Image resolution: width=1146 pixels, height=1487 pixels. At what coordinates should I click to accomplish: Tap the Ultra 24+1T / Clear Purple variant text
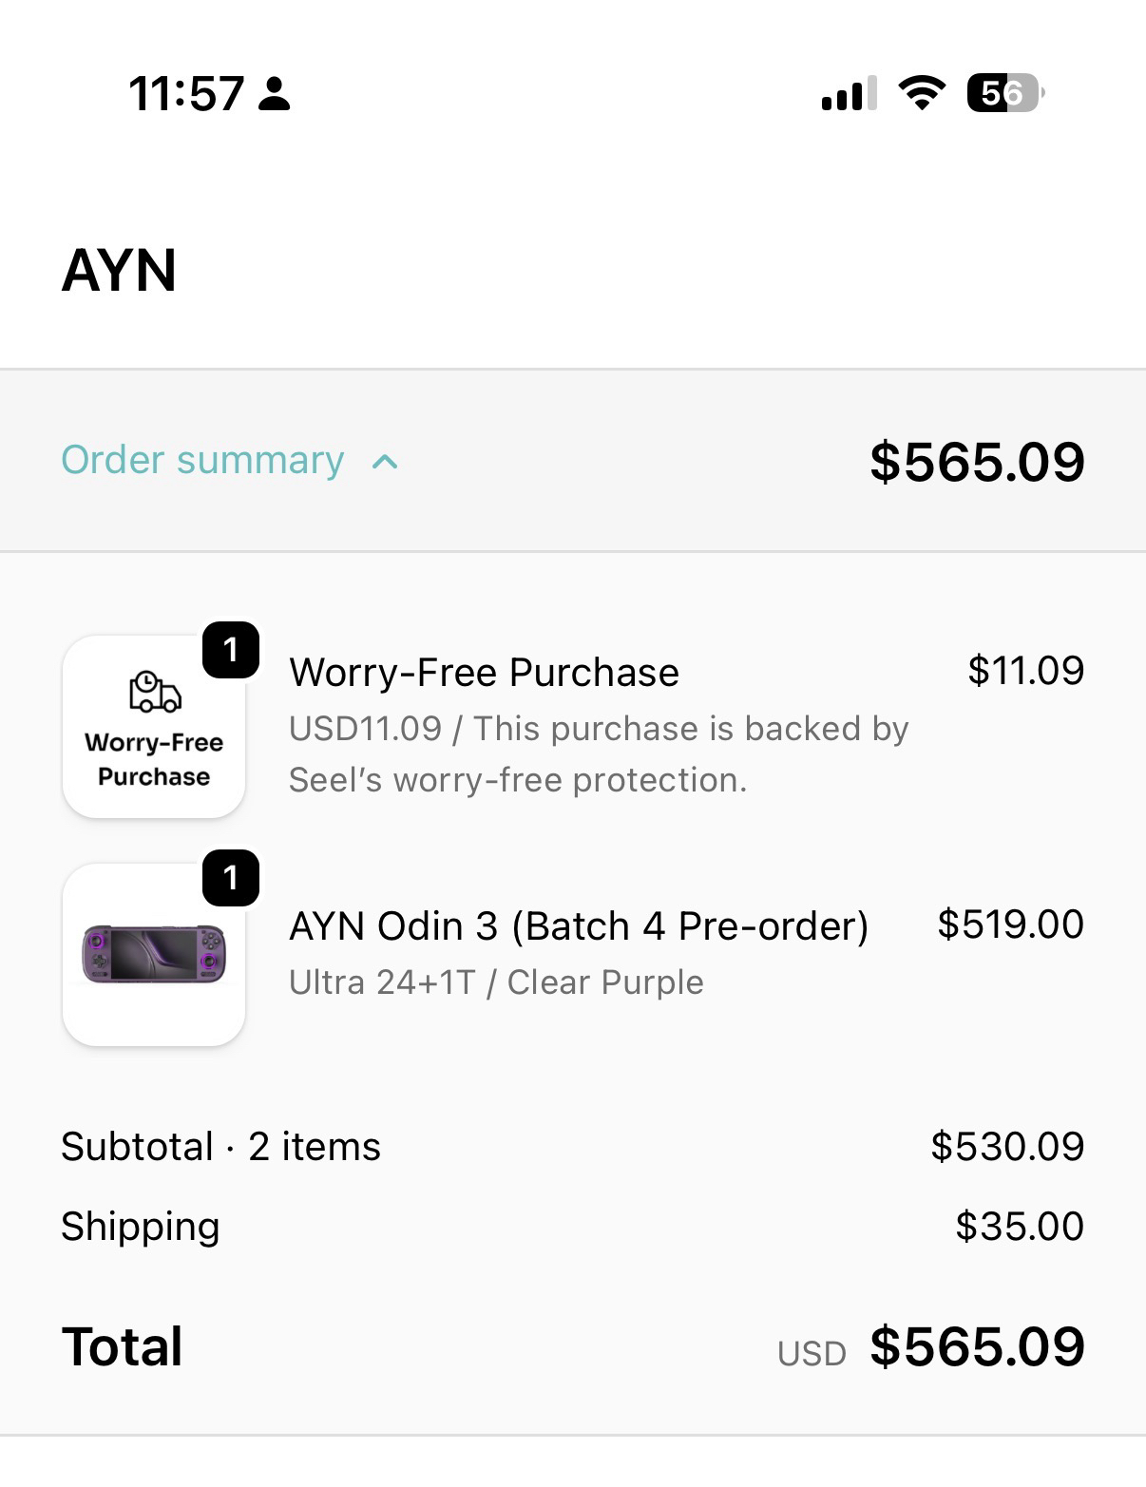pyautogui.click(x=496, y=982)
